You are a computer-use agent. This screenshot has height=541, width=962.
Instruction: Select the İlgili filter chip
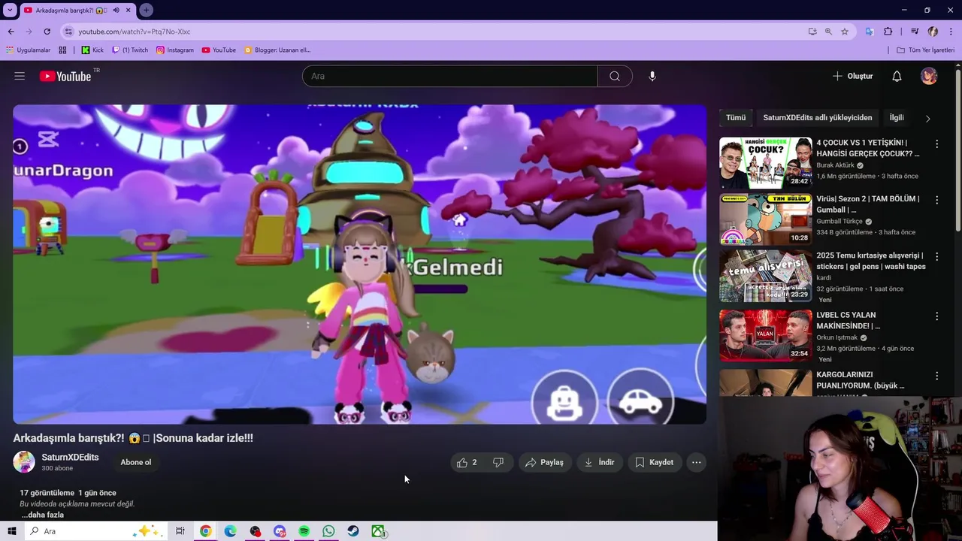pos(897,118)
